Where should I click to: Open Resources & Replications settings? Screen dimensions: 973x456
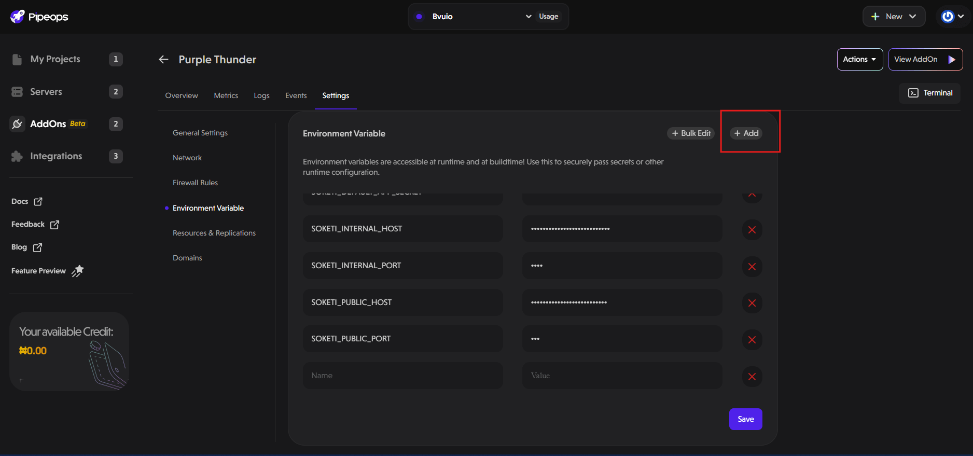214,233
